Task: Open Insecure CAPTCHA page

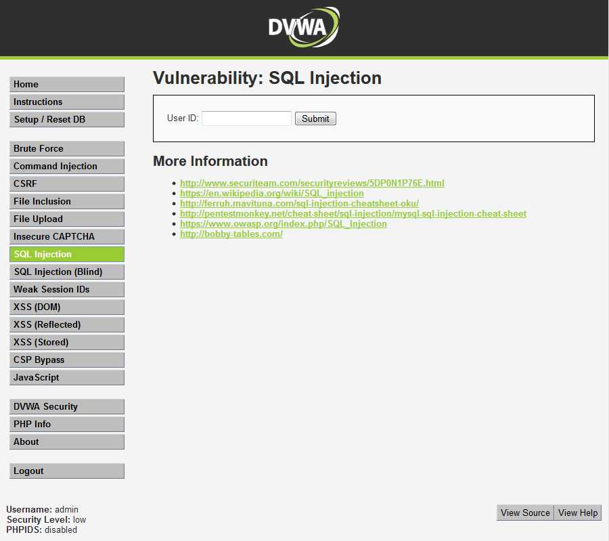Action: tap(67, 236)
